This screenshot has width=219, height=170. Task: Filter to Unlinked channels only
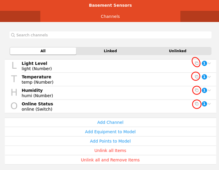pyautogui.click(x=178, y=51)
